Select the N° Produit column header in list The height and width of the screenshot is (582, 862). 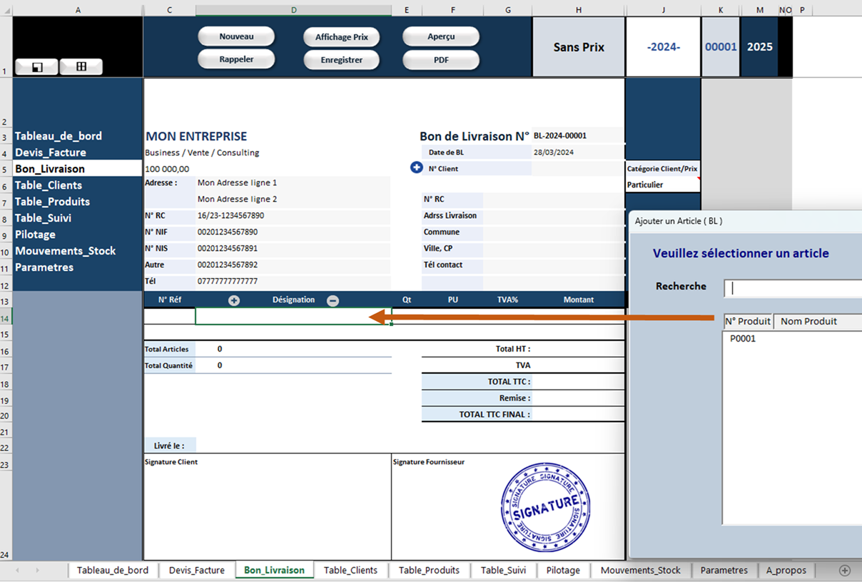pos(747,321)
